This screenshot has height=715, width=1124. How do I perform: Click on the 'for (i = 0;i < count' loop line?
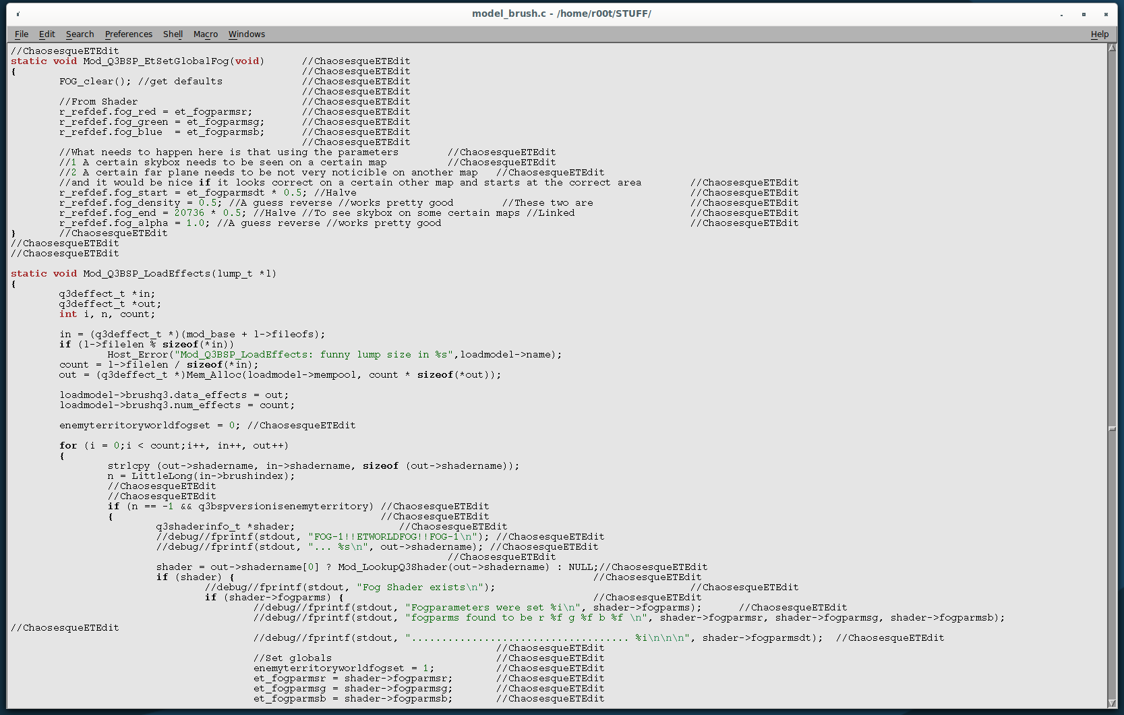pyautogui.click(x=174, y=446)
